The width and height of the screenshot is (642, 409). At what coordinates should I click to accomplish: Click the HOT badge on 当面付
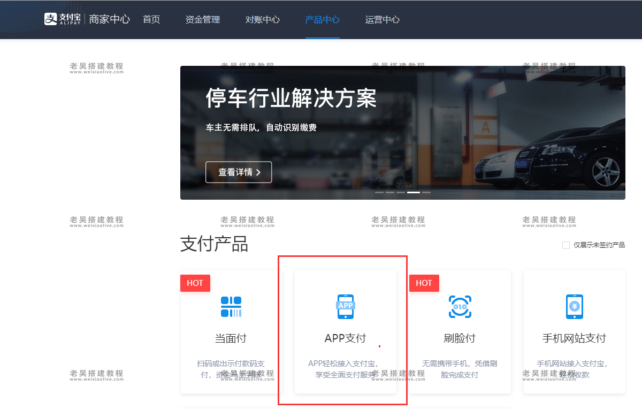coord(195,283)
